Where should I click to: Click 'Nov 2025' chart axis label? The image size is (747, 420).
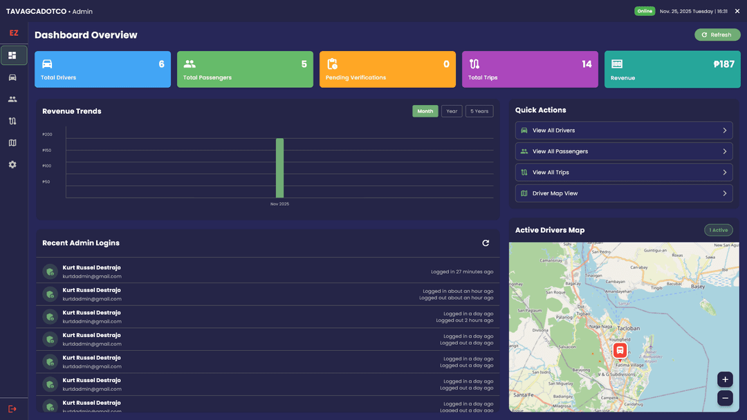point(279,204)
